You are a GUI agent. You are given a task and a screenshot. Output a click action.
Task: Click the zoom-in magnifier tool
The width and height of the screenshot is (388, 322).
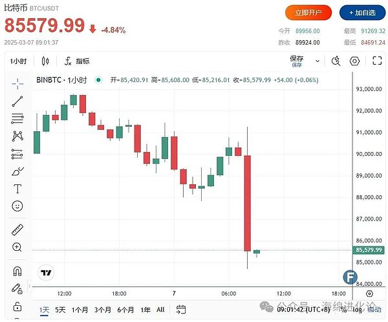(17, 247)
